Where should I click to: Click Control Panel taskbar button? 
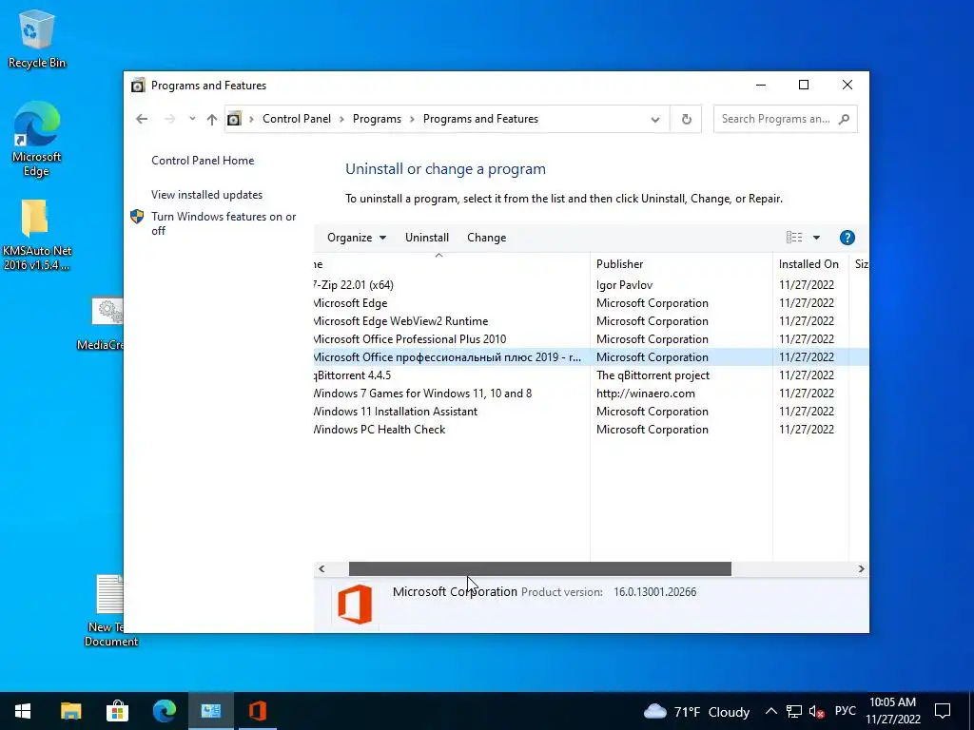pyautogui.click(x=210, y=711)
